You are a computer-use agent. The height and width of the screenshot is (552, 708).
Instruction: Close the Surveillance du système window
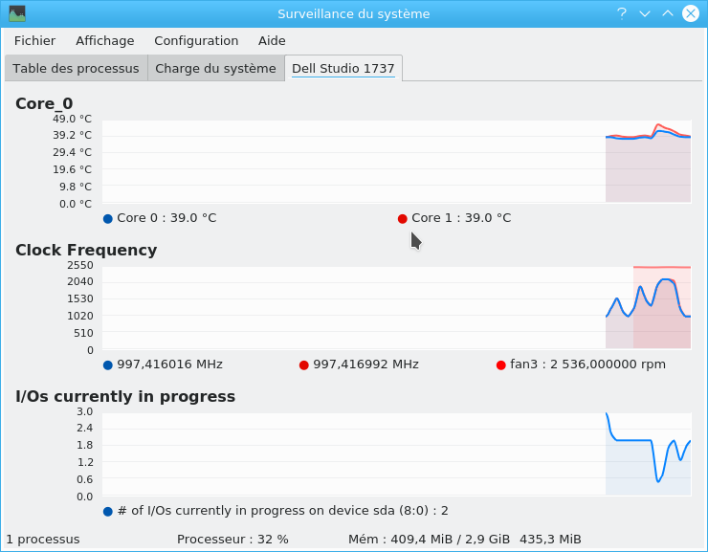click(x=691, y=13)
